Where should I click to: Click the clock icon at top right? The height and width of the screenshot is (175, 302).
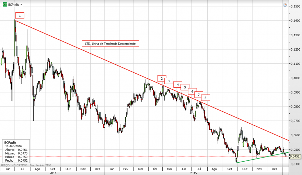click(285, 5)
